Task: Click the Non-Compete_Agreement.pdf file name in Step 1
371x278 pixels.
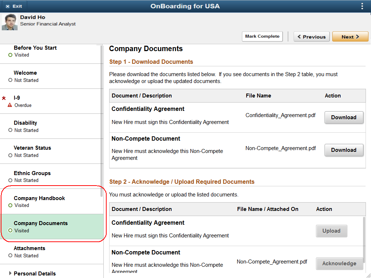Action: pos(281,148)
